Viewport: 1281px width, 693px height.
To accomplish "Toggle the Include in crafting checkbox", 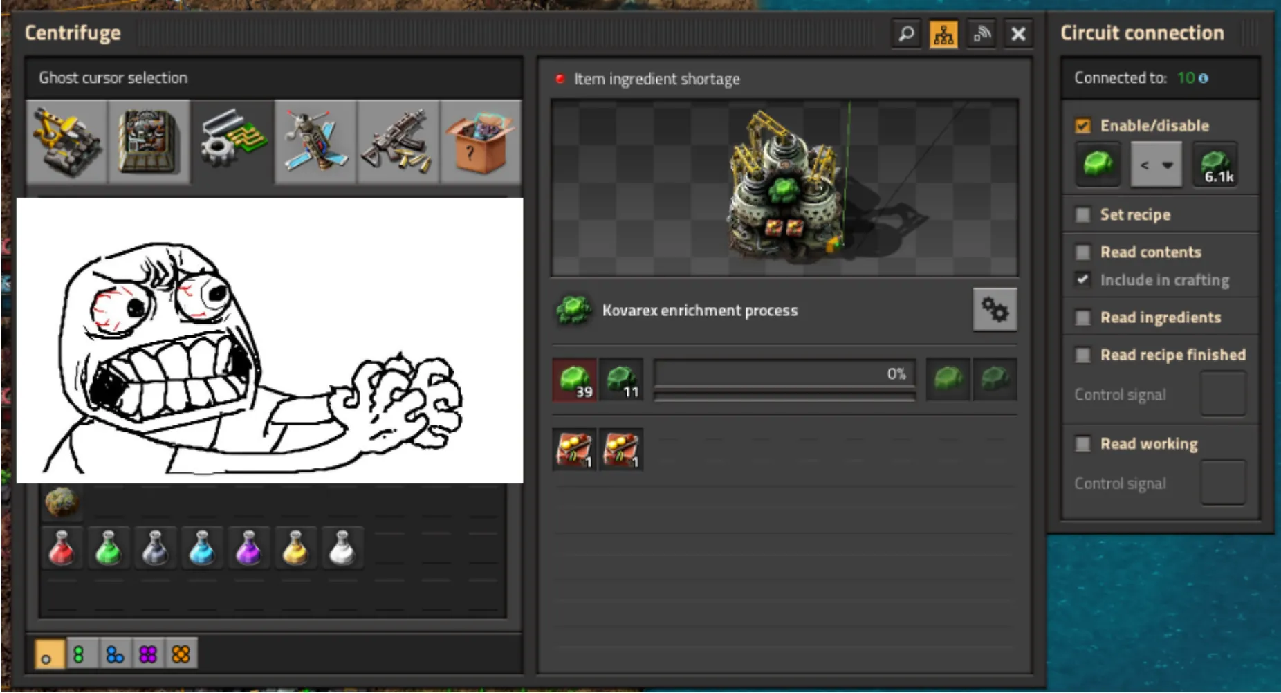I will click(1082, 279).
